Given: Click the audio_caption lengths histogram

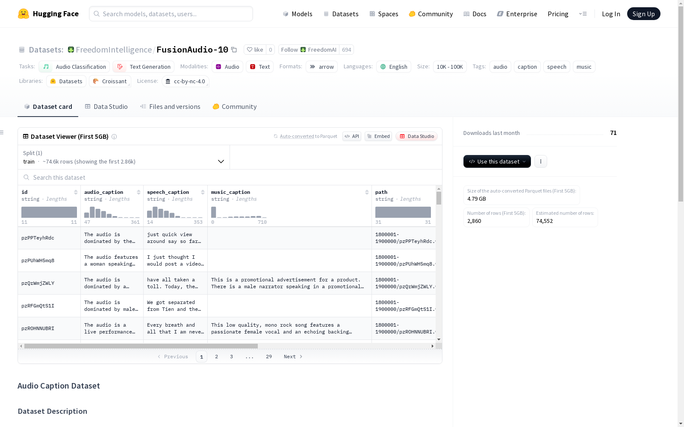Looking at the screenshot, I should pyautogui.click(x=112, y=212).
